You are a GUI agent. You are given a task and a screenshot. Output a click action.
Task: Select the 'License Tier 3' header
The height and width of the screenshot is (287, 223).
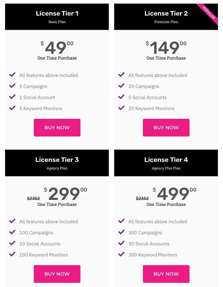(x=57, y=160)
